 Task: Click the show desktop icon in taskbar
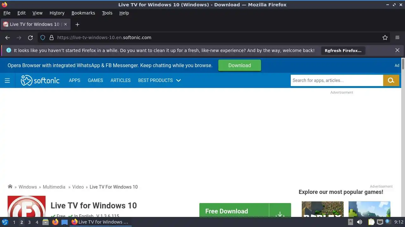coord(65,222)
